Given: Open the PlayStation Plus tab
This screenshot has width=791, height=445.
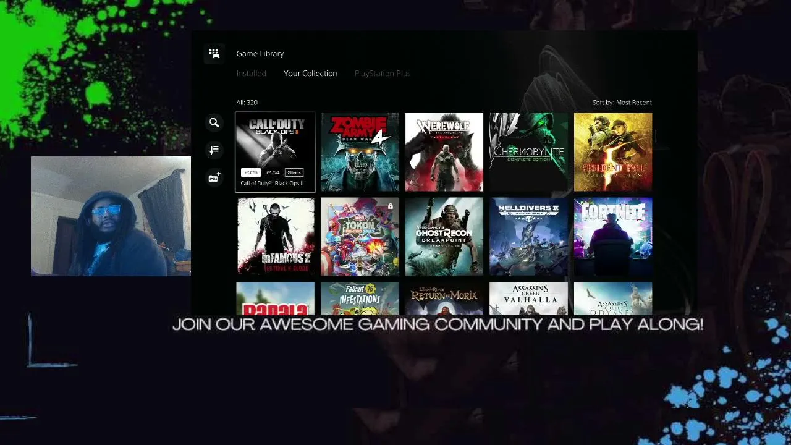Looking at the screenshot, I should [383, 74].
